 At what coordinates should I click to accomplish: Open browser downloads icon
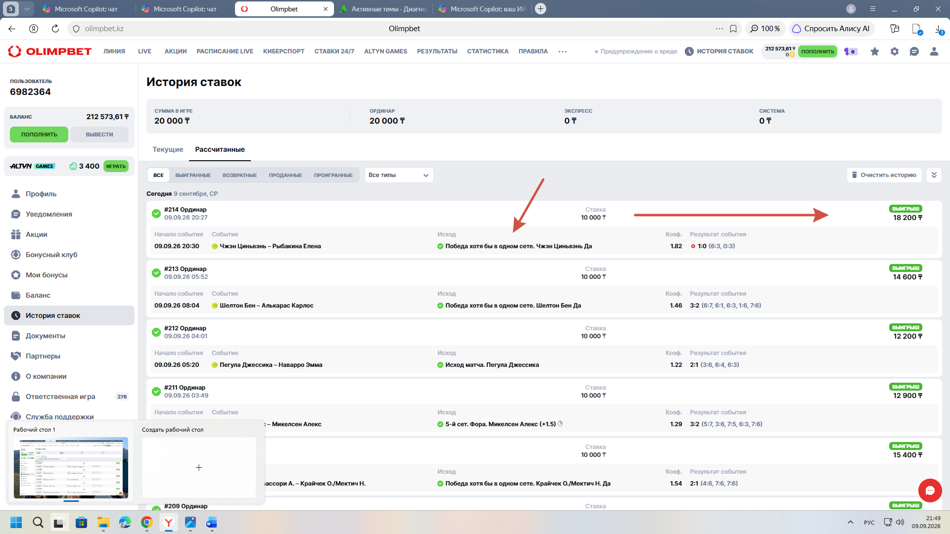coord(939,29)
